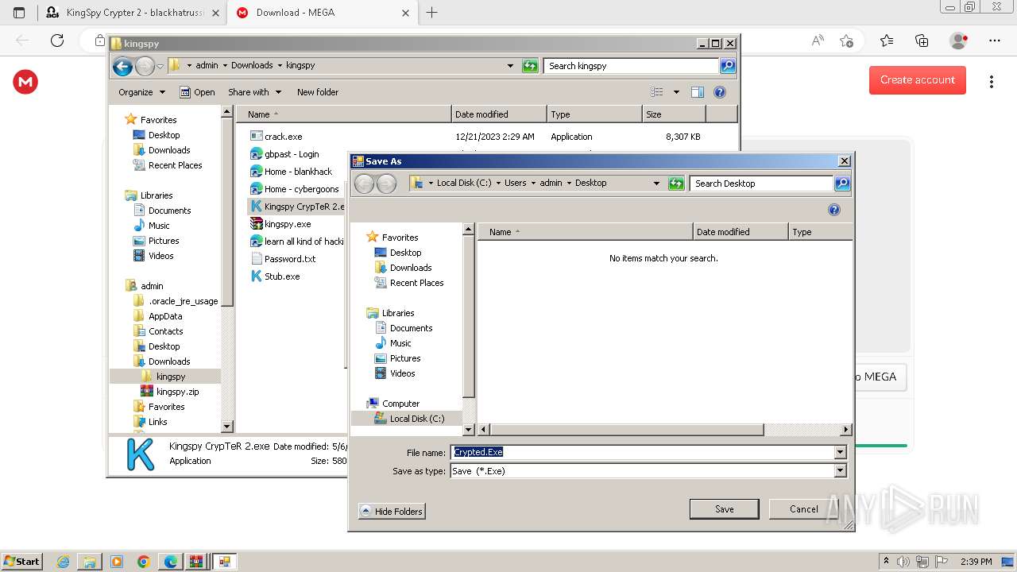Open the File name dropdown arrow
The image size is (1017, 572).
(840, 452)
